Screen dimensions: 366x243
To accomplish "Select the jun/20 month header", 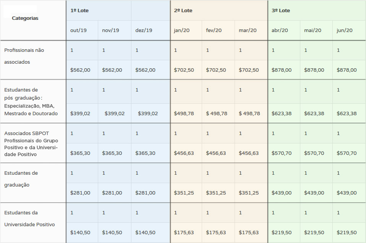I will [x=344, y=30].
